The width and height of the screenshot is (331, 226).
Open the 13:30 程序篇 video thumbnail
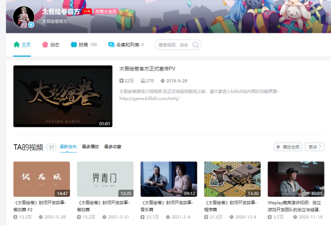(x=232, y=179)
